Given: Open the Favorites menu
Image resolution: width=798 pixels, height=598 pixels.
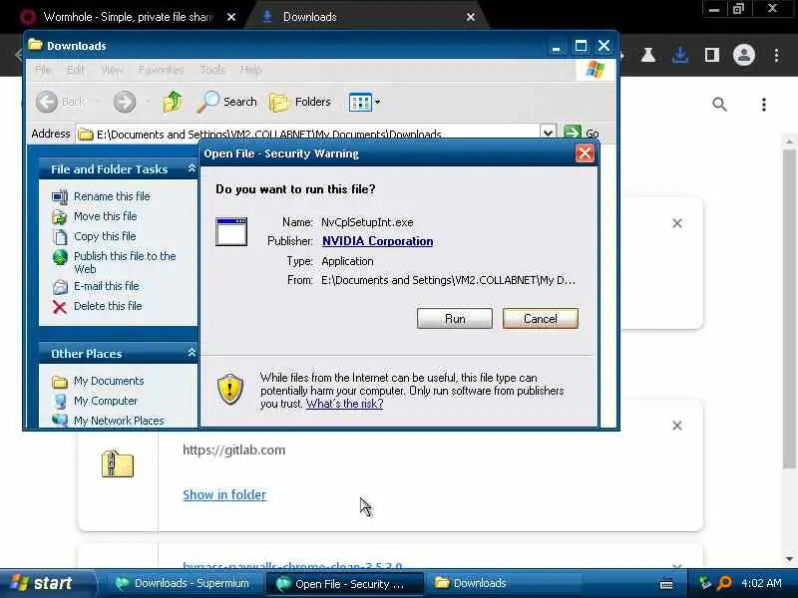Looking at the screenshot, I should click(x=161, y=70).
